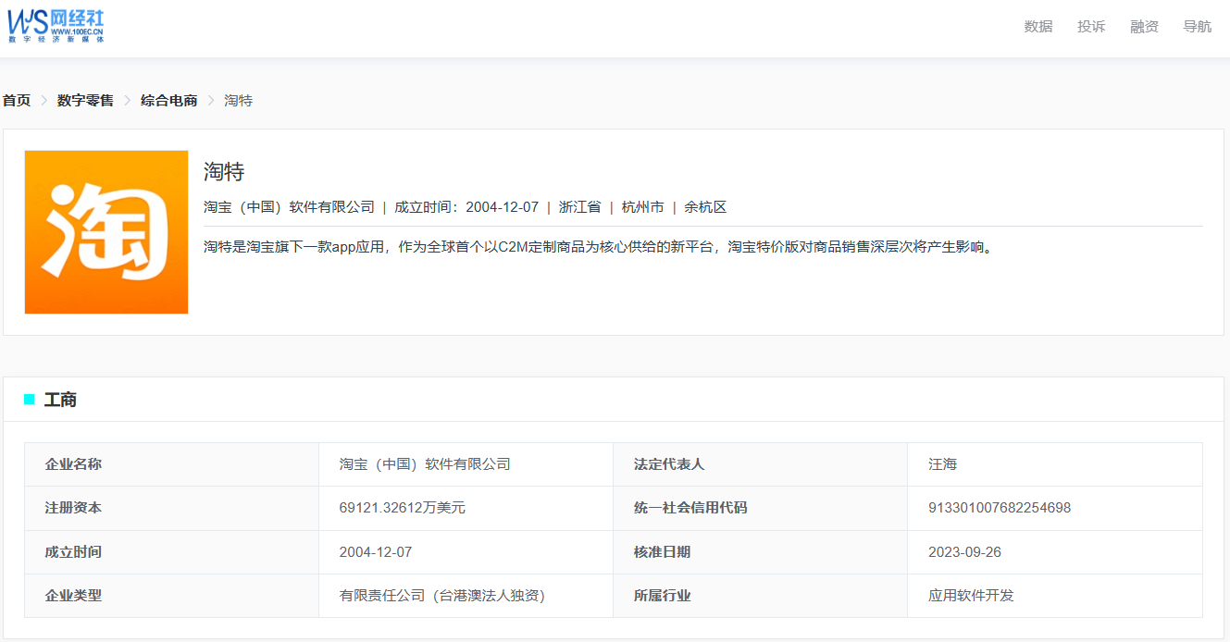The image size is (1230, 642).
Task: Click the 法定代表人 label cell
Action: pyautogui.click(x=761, y=464)
